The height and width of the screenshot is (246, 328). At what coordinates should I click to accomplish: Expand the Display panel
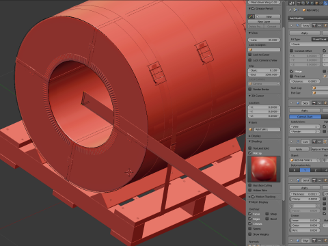pyautogui.click(x=249, y=136)
